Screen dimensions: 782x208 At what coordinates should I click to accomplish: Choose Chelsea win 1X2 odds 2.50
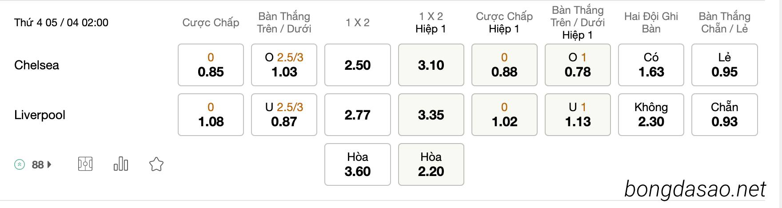point(358,65)
